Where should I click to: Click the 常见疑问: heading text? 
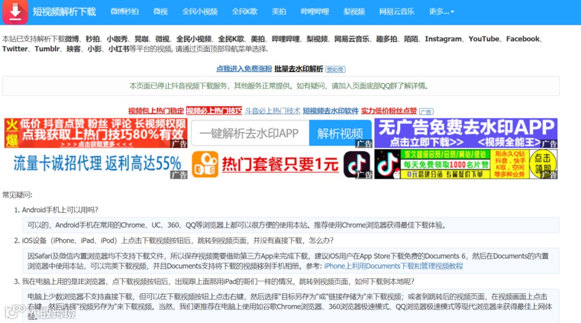(17, 195)
